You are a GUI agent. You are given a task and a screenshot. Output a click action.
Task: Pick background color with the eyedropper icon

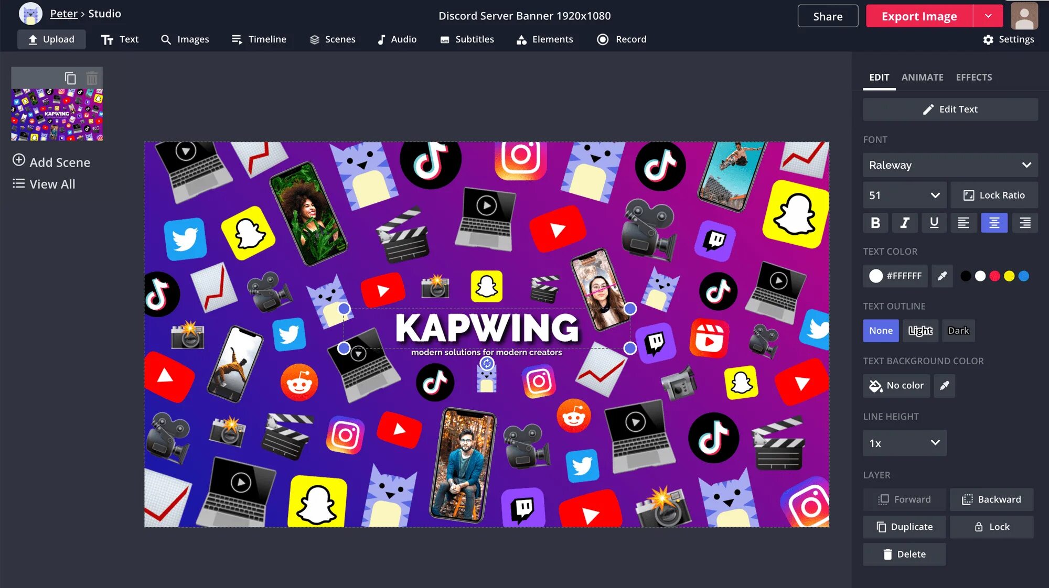(x=944, y=386)
